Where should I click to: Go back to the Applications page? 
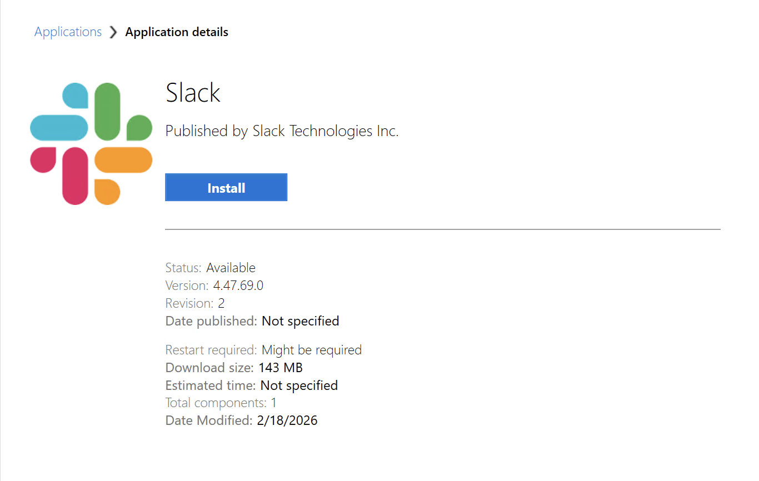point(68,32)
